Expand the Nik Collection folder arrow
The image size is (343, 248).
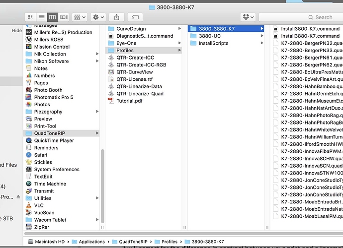pos(97,54)
